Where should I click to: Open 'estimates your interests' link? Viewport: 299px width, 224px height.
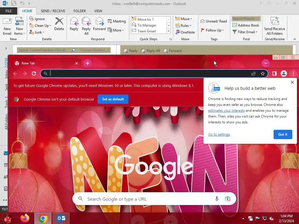[x=226, y=111]
